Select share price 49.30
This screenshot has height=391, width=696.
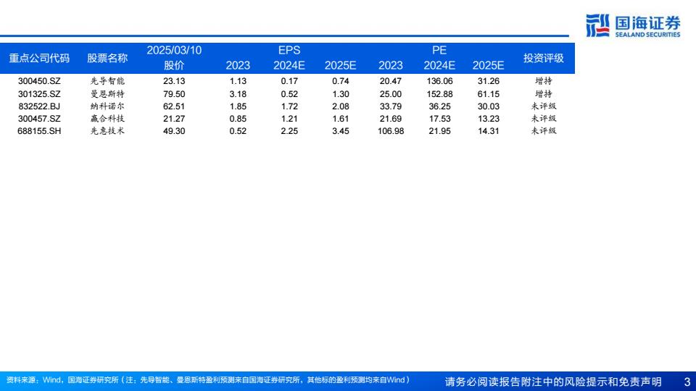tap(174, 131)
